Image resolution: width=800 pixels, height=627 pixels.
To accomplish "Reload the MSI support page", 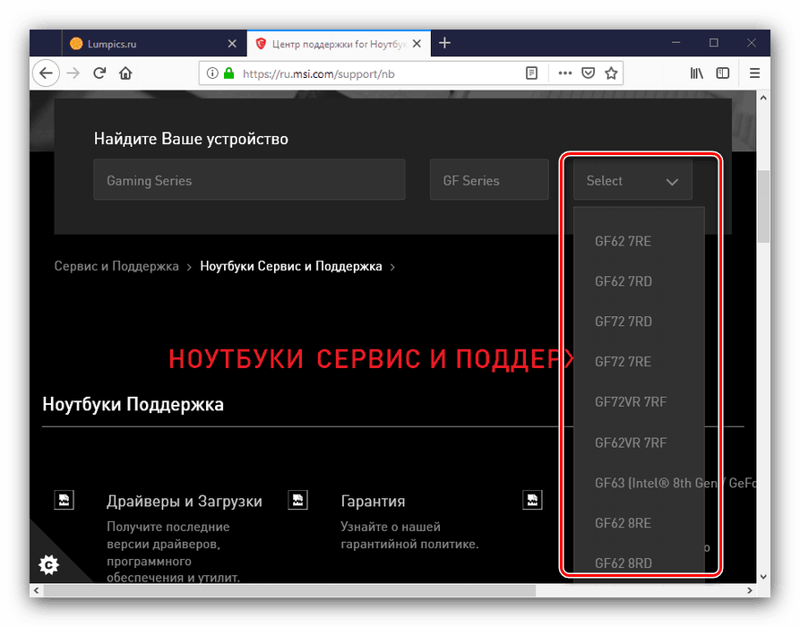I will click(99, 73).
